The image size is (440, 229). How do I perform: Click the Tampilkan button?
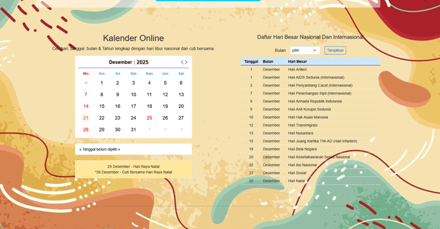(335, 50)
